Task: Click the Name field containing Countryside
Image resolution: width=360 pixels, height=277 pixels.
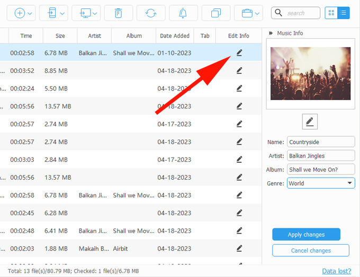Action: 320,142
